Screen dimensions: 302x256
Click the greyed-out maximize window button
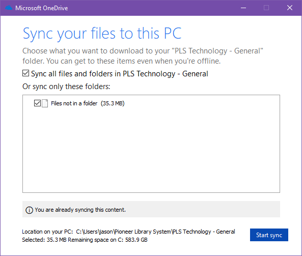point(266,8)
